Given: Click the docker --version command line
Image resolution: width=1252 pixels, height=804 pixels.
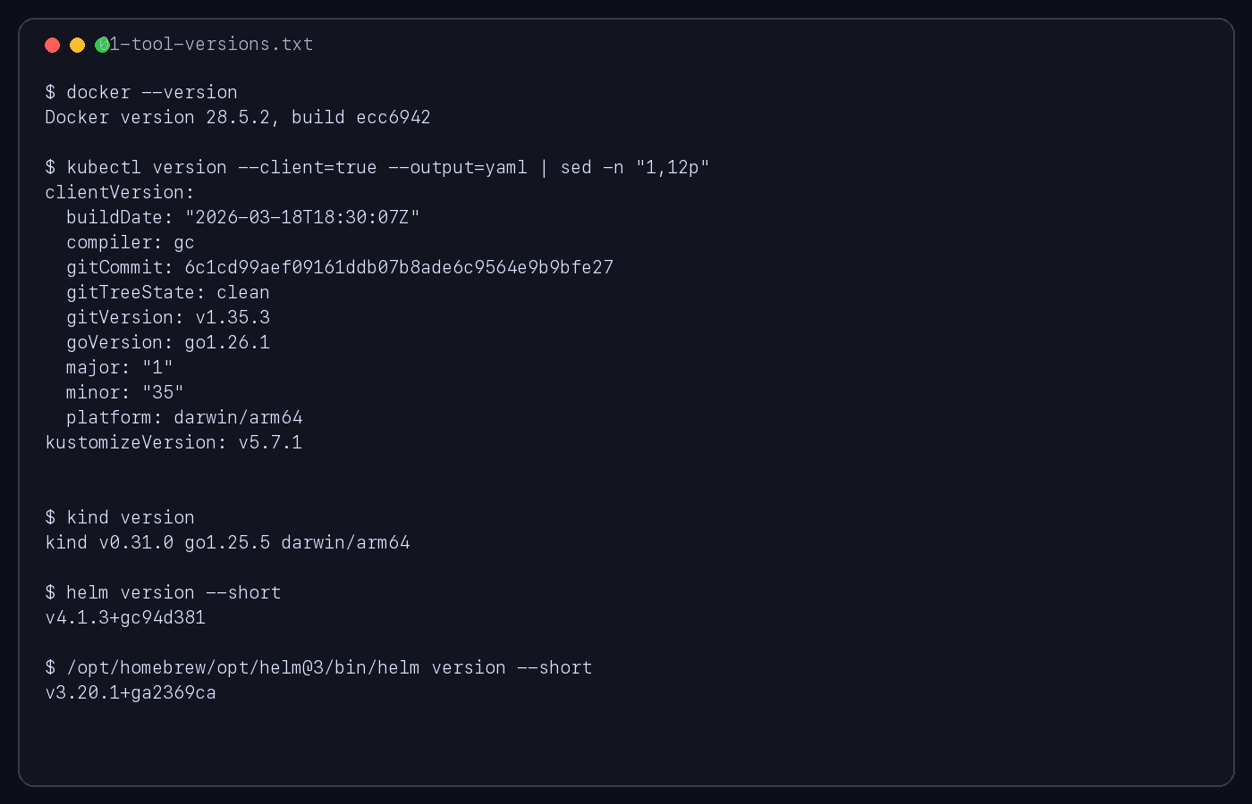Looking at the screenshot, I should (141, 92).
